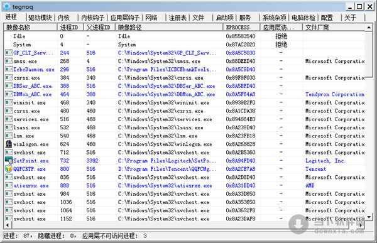377x243 pixels.
Task: Close the tegnoq window
Action: [x=369, y=6]
